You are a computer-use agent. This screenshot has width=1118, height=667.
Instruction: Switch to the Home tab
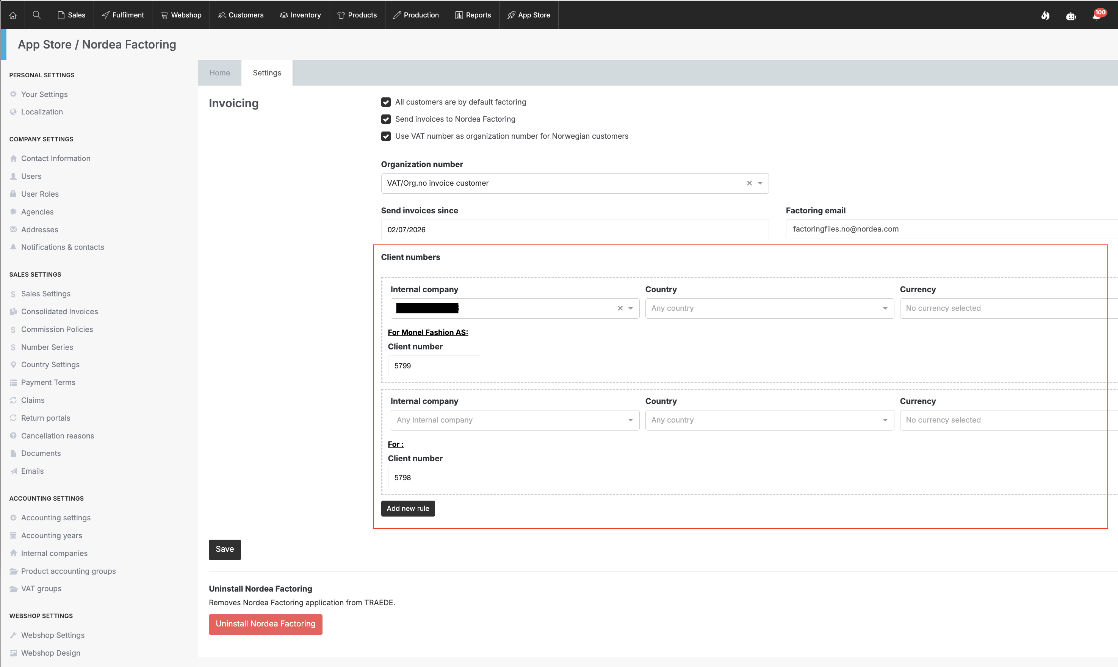coord(220,73)
